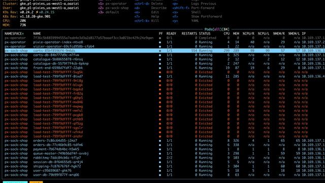Choose the Shell command hint

[186, 12]
